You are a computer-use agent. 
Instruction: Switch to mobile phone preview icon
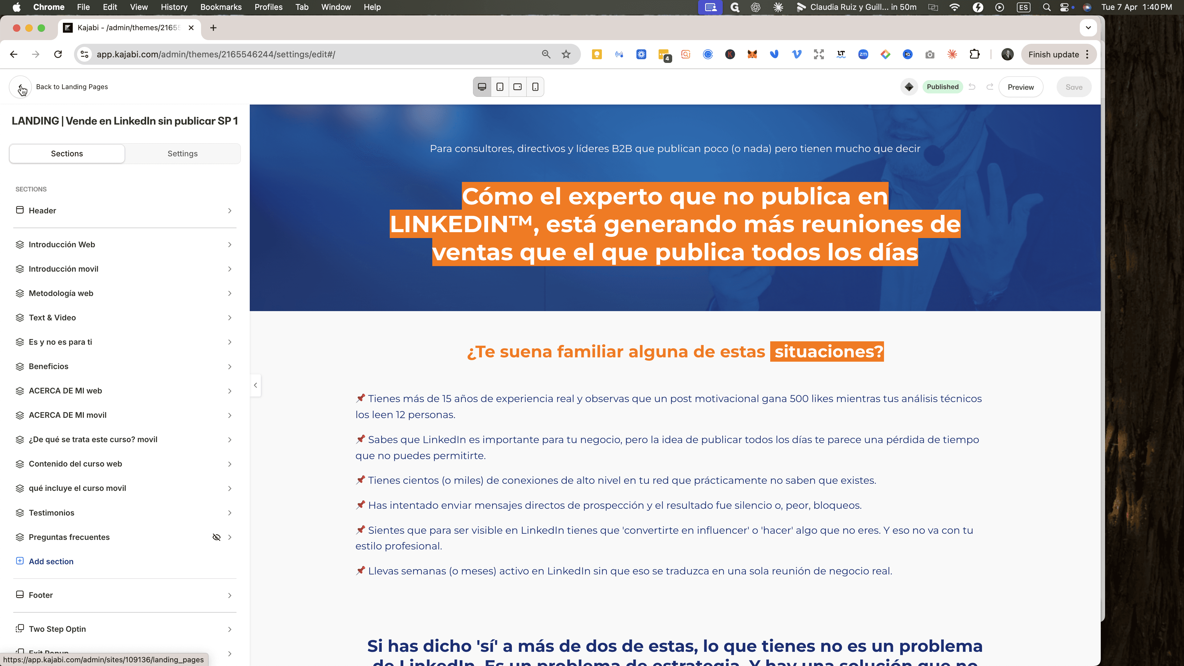(x=536, y=87)
